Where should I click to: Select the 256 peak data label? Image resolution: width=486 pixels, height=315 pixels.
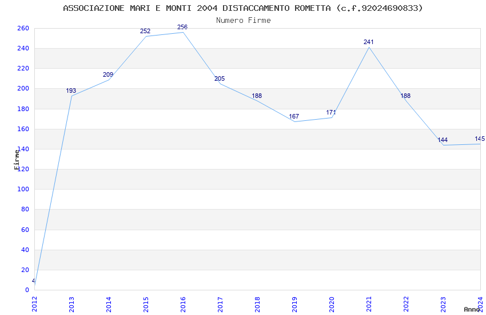click(x=182, y=27)
